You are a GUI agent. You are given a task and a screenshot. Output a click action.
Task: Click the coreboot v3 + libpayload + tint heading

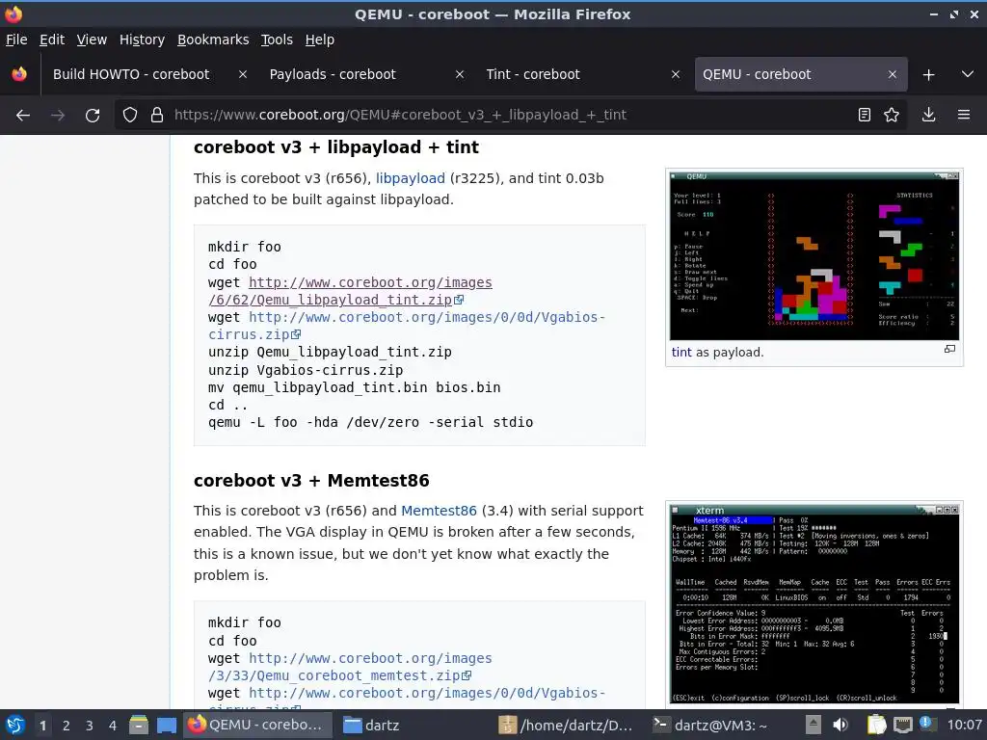[336, 147]
